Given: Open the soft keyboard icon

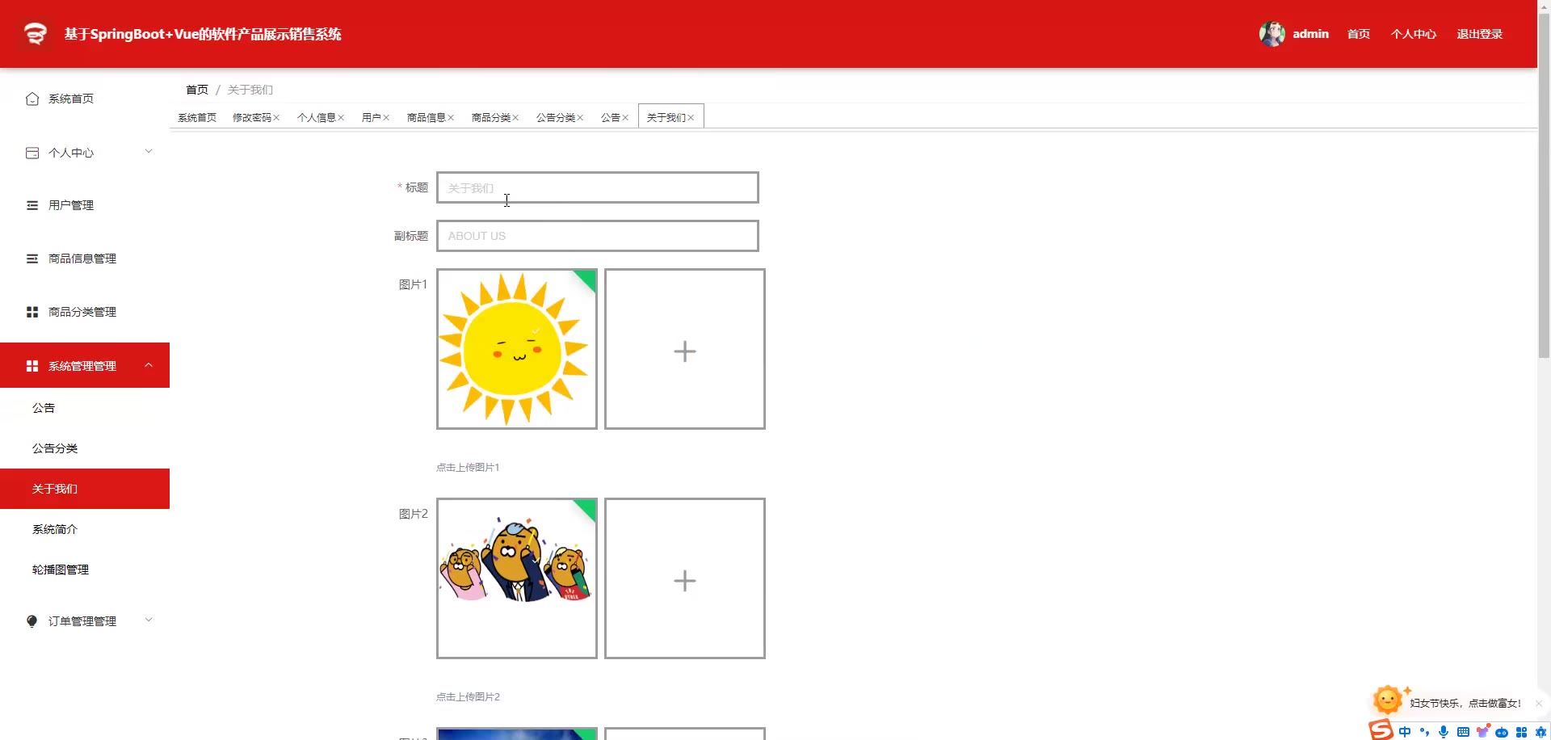Looking at the screenshot, I should [1463, 732].
